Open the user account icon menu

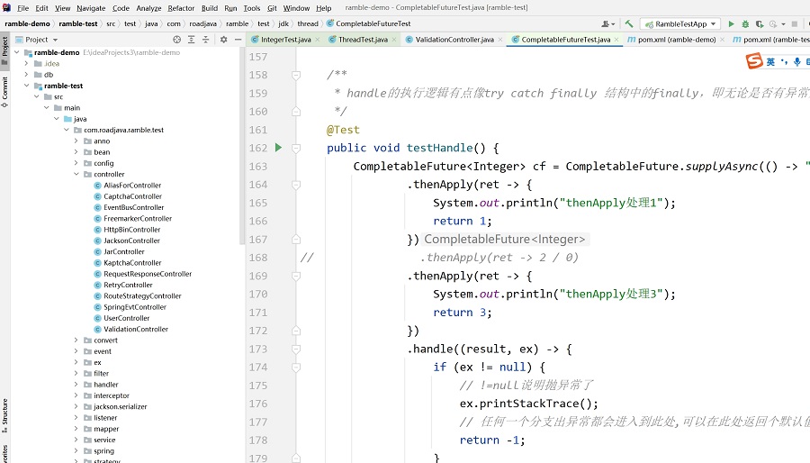click(x=607, y=23)
